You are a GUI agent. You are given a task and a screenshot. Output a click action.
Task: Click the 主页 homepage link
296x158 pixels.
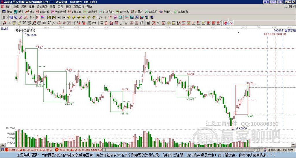(x=280, y=2)
